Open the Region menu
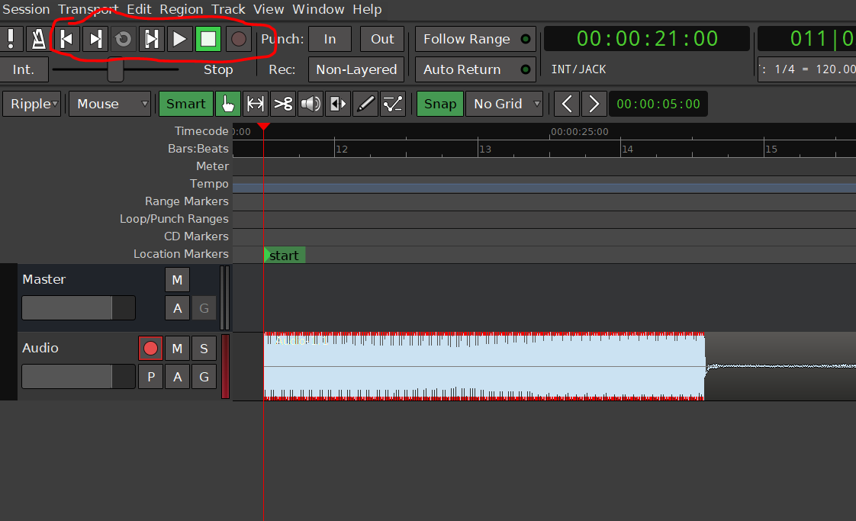 click(182, 9)
